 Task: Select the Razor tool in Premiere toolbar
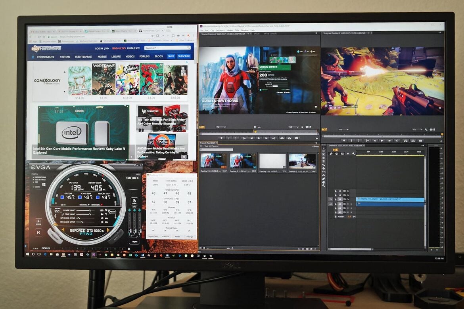tap(324, 168)
